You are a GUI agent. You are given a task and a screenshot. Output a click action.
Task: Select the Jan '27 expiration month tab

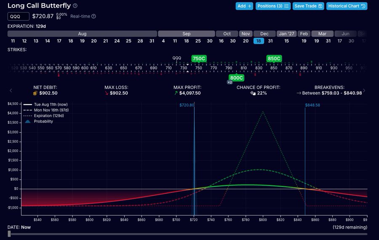click(x=286, y=34)
